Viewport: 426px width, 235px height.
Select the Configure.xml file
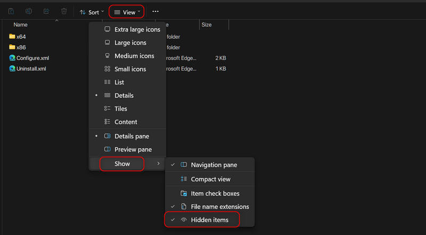pos(29,58)
